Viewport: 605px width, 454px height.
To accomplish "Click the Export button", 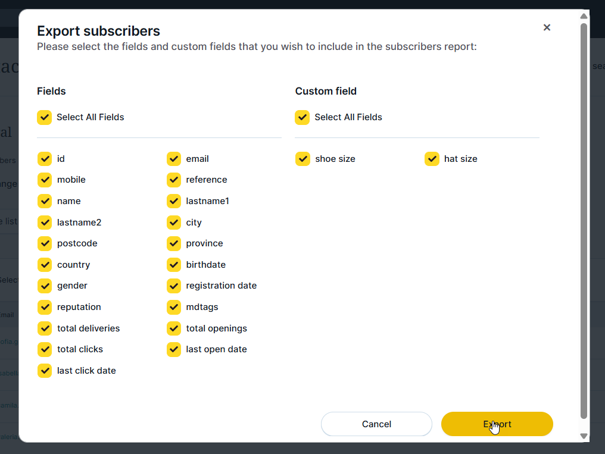I will pos(497,424).
